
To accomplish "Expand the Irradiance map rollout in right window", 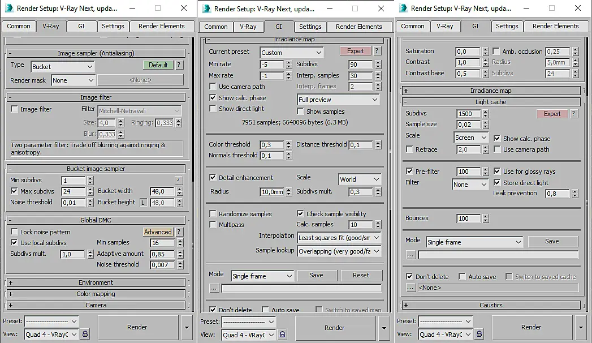I will (491, 91).
